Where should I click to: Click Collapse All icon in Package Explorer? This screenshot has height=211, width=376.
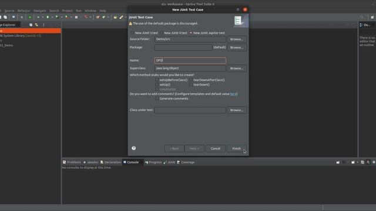point(31,25)
